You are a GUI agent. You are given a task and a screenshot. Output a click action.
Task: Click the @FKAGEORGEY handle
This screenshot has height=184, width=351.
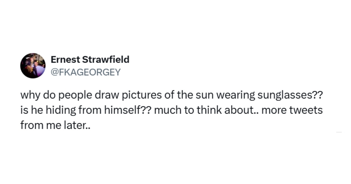coord(85,72)
